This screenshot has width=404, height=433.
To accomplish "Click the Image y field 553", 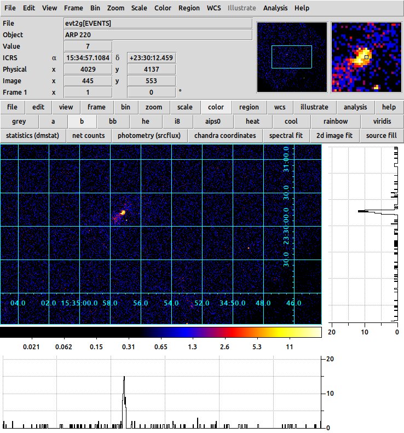I will (151, 81).
